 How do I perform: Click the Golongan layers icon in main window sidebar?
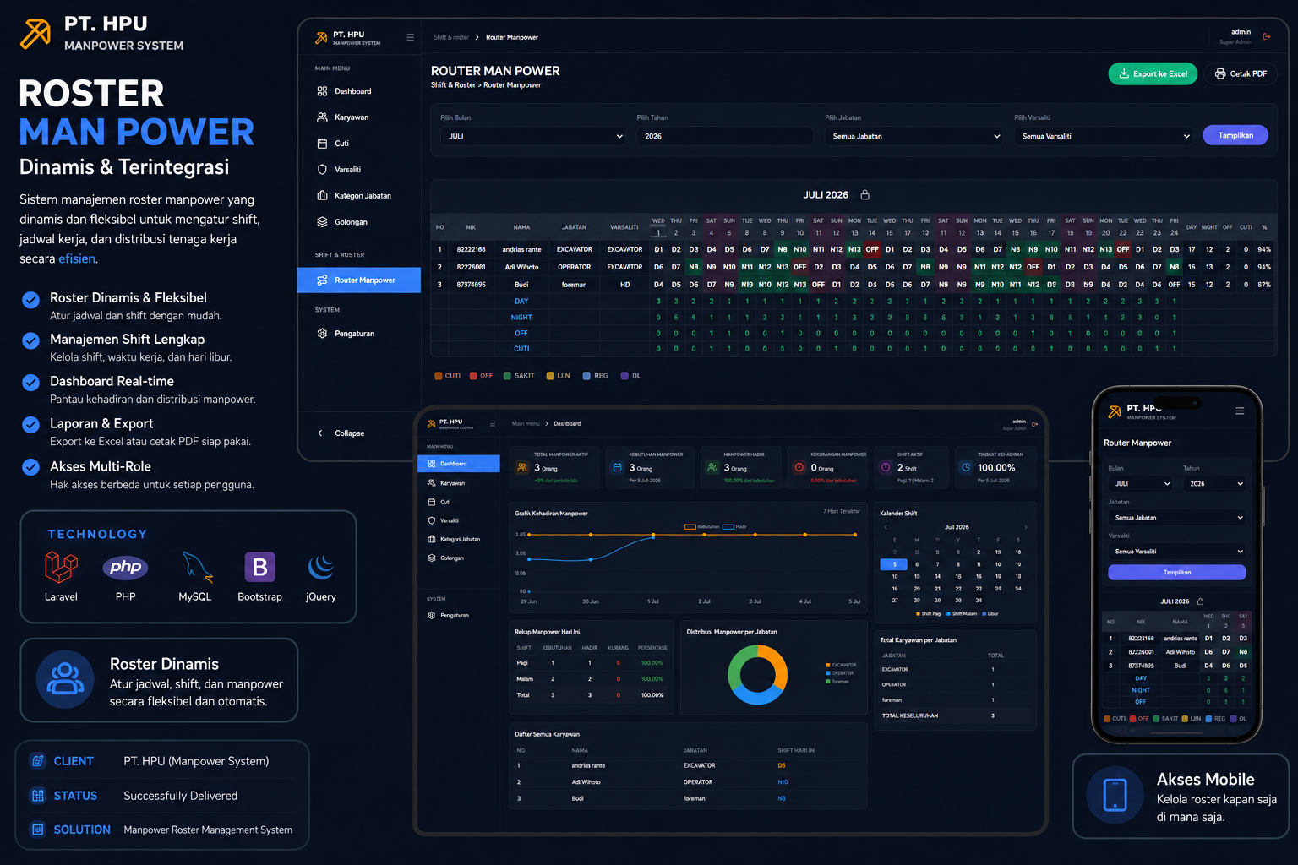[322, 222]
